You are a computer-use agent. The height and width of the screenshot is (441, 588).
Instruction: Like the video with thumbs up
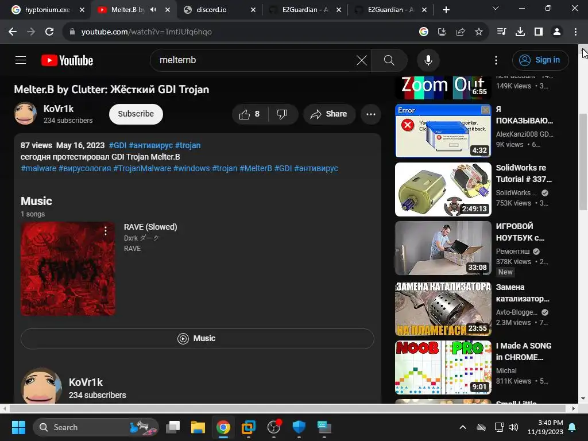pos(250,114)
